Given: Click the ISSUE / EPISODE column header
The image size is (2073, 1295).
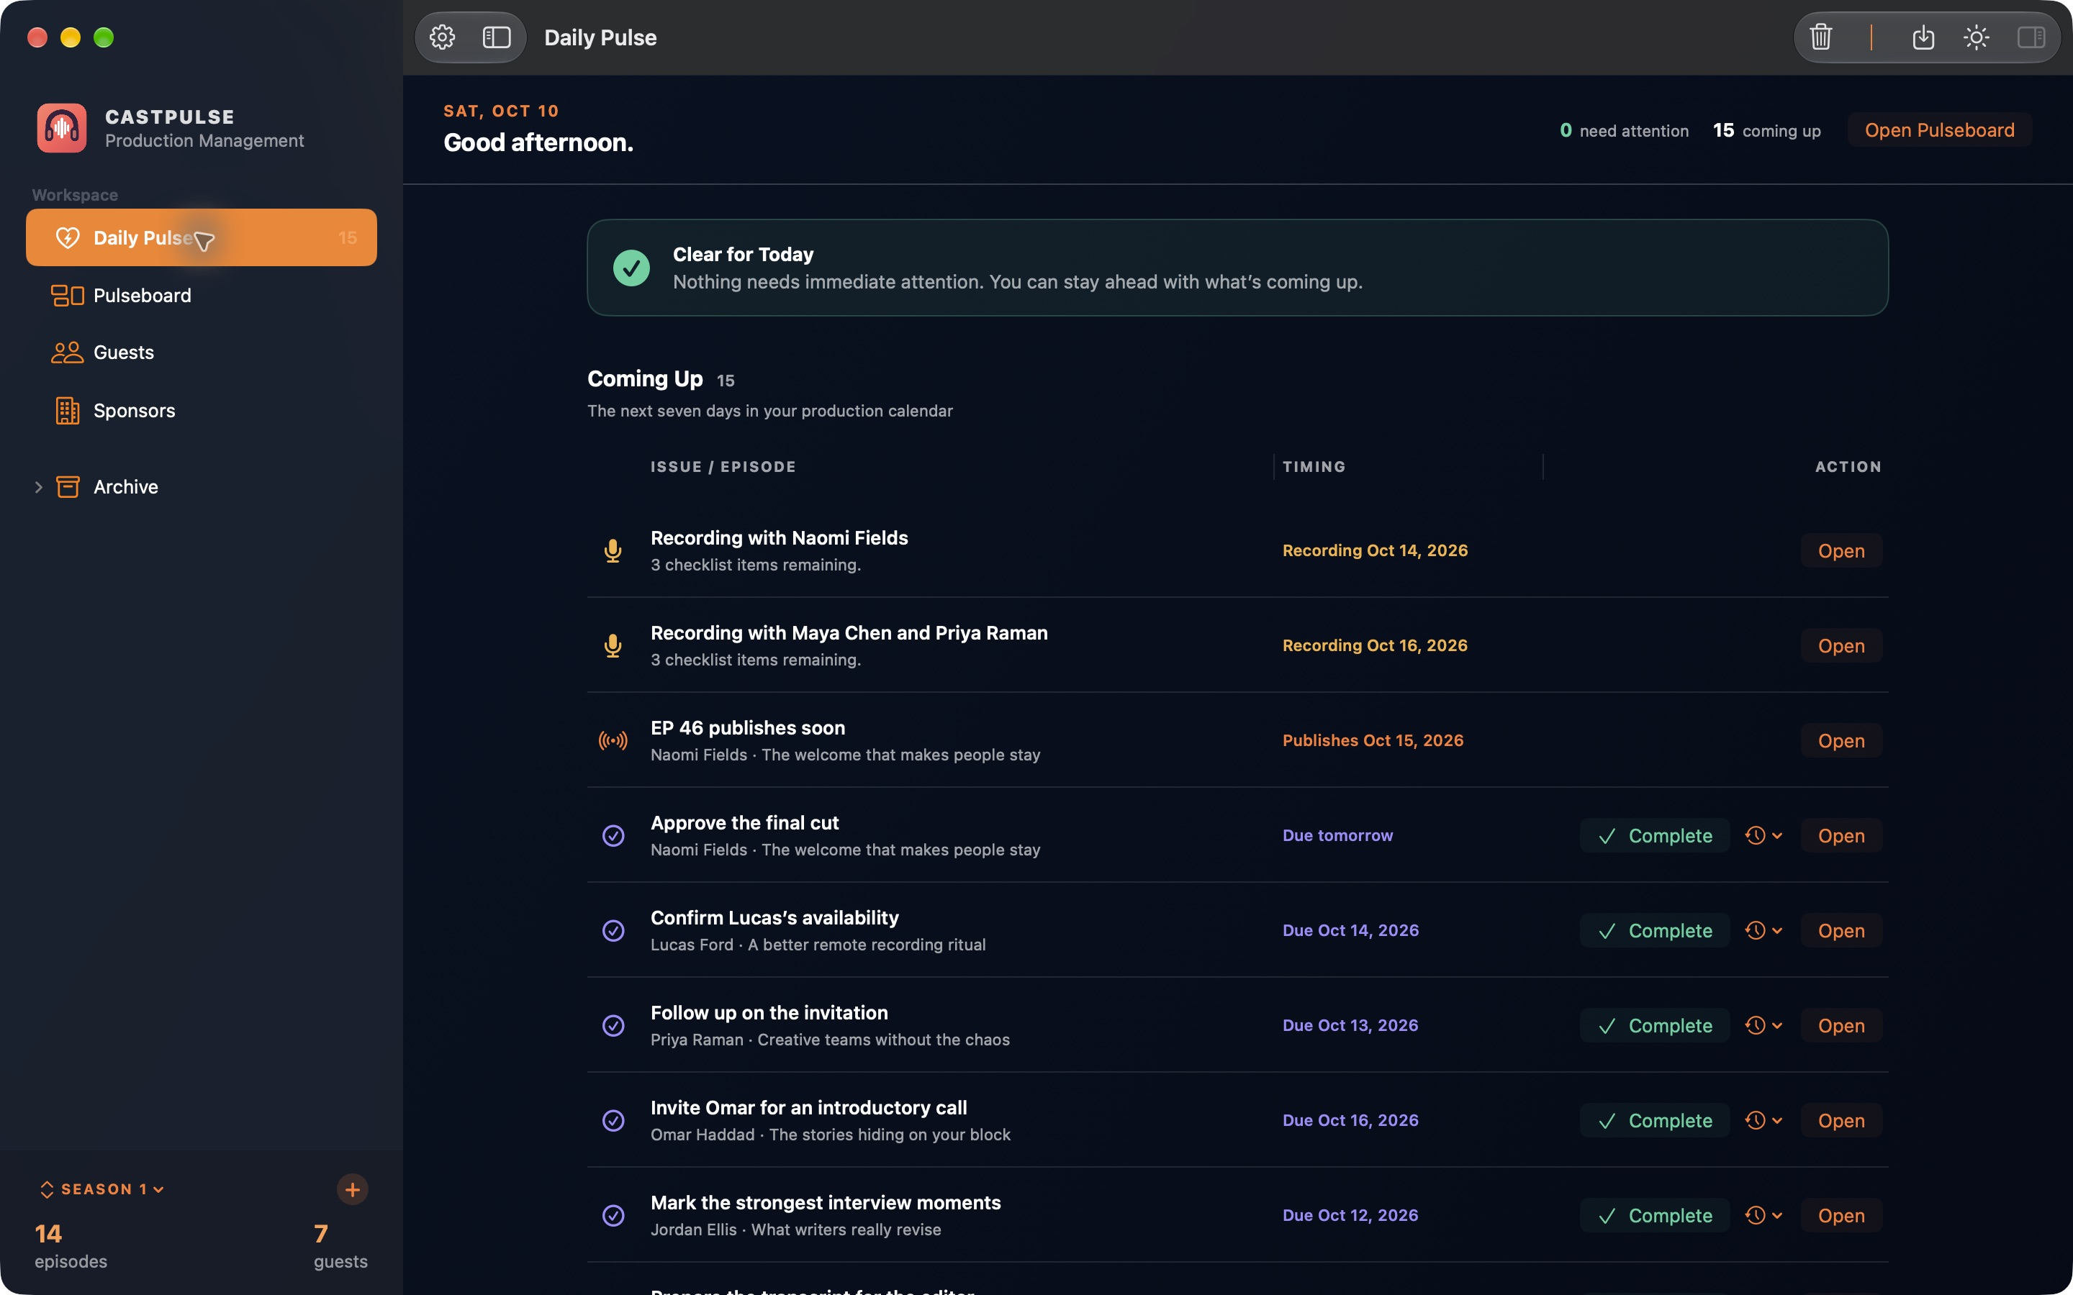Looking at the screenshot, I should [x=723, y=467].
